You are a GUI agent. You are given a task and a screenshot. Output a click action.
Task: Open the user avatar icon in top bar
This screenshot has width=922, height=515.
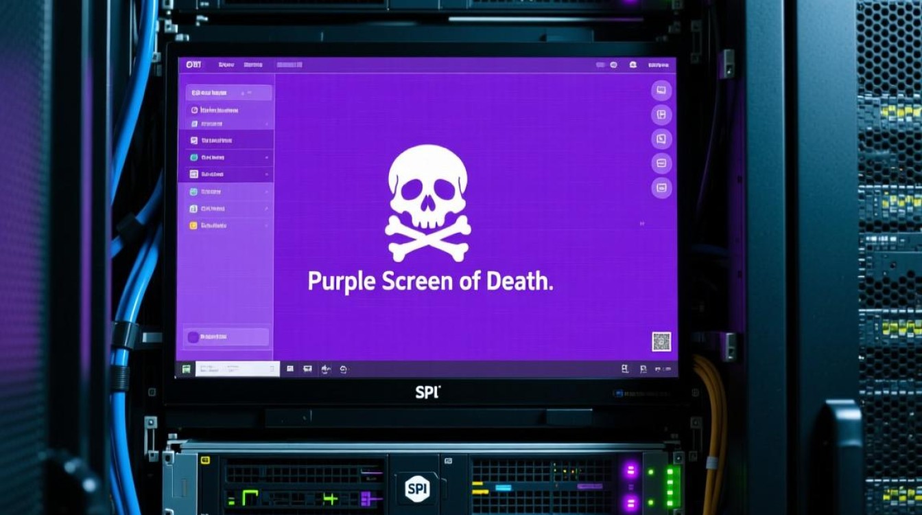coord(633,65)
